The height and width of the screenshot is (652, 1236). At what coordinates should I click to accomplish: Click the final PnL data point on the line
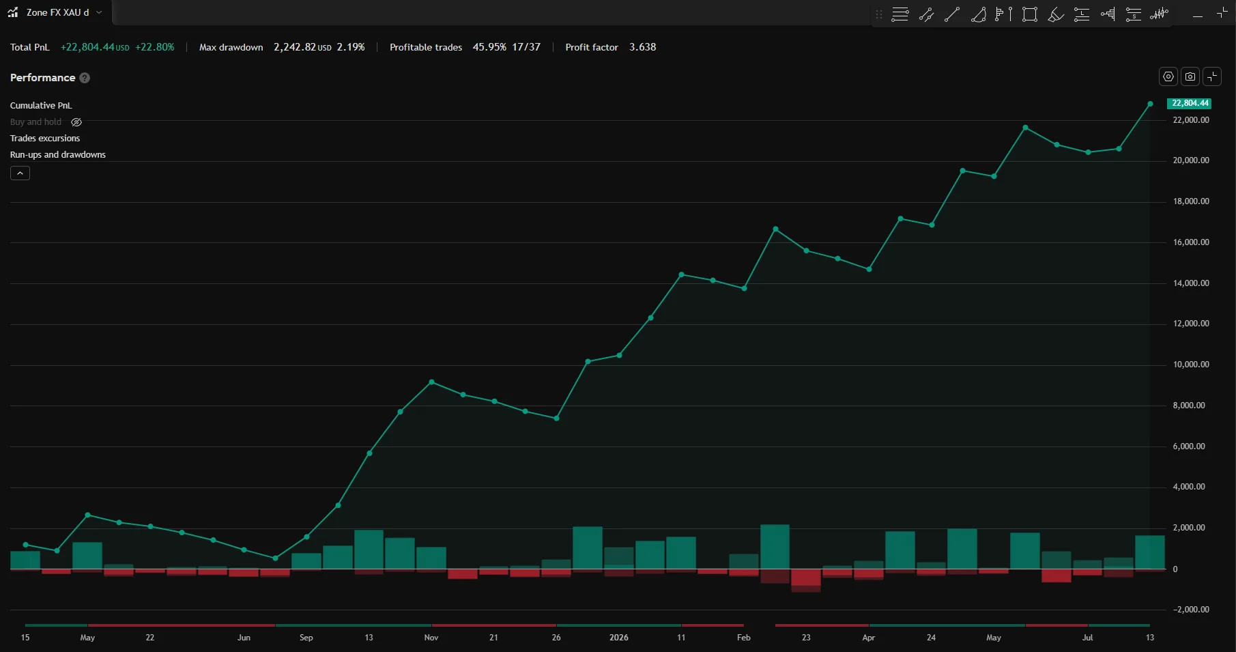point(1150,104)
